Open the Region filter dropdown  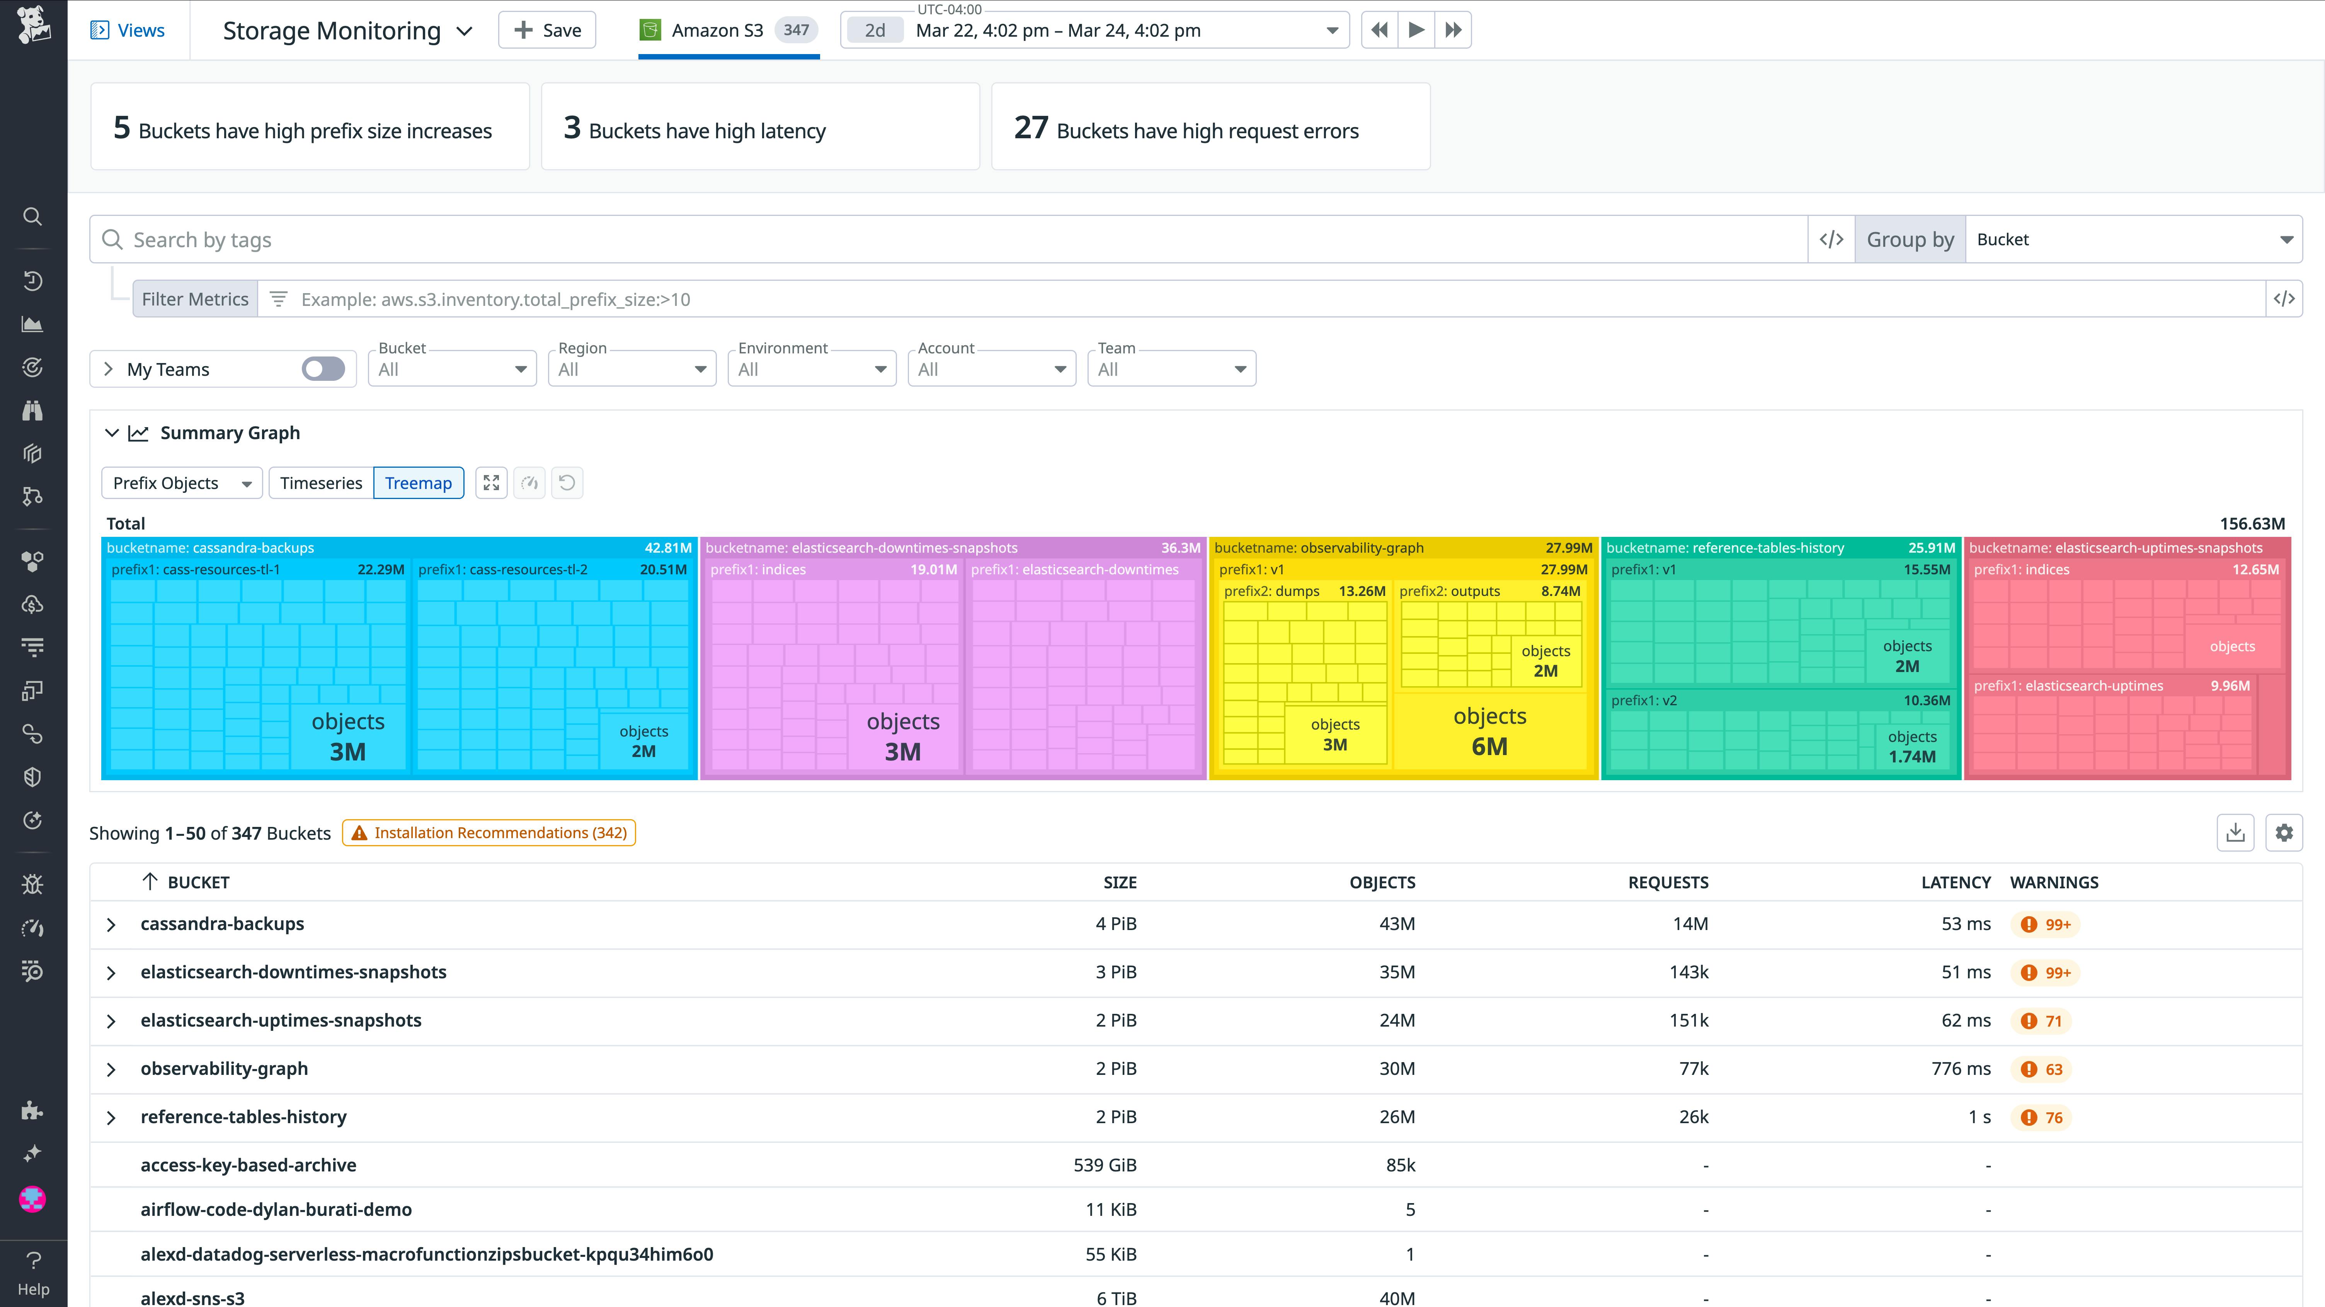(x=632, y=368)
